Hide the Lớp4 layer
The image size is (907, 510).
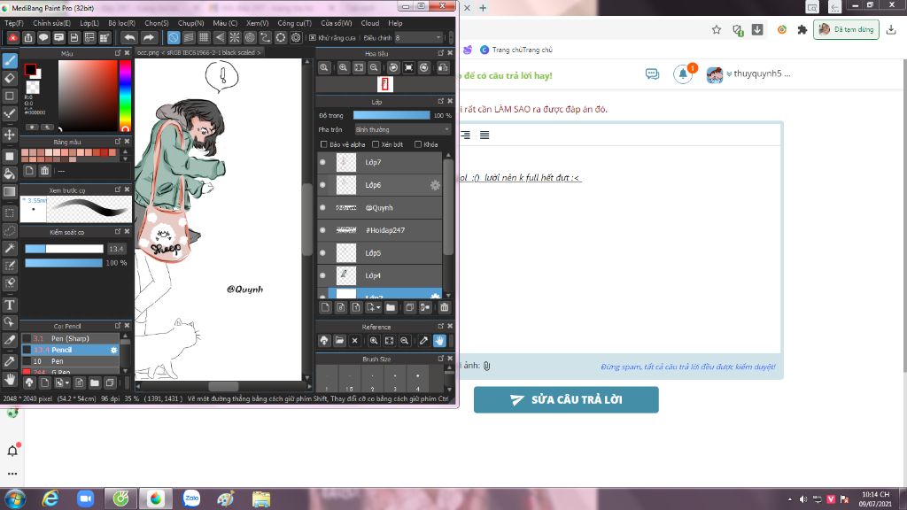322,276
